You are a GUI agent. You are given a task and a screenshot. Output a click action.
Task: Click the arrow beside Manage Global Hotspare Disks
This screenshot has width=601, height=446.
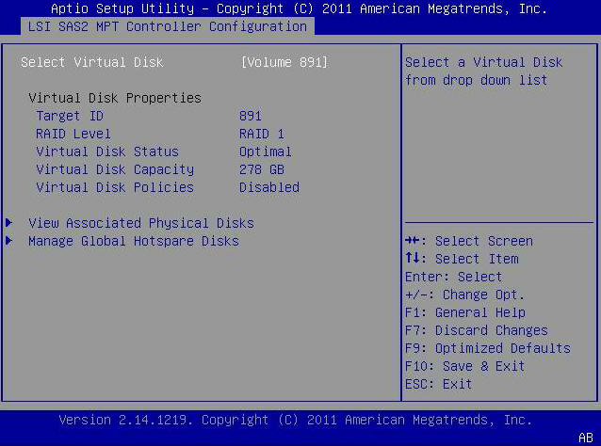pos(9,241)
